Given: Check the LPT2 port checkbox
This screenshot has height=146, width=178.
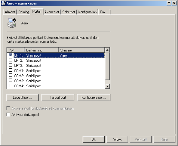Looking at the screenshot, I should point(11,60).
